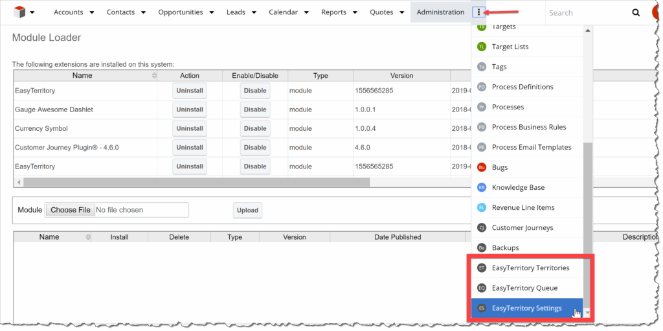Click the Bugs module icon
The image size is (663, 331).
pyautogui.click(x=482, y=167)
